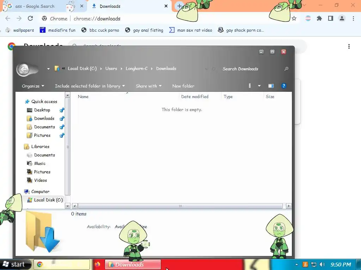This screenshot has height=270, width=361.
Task: Open the view options dropdown arrow
Action: [259, 86]
